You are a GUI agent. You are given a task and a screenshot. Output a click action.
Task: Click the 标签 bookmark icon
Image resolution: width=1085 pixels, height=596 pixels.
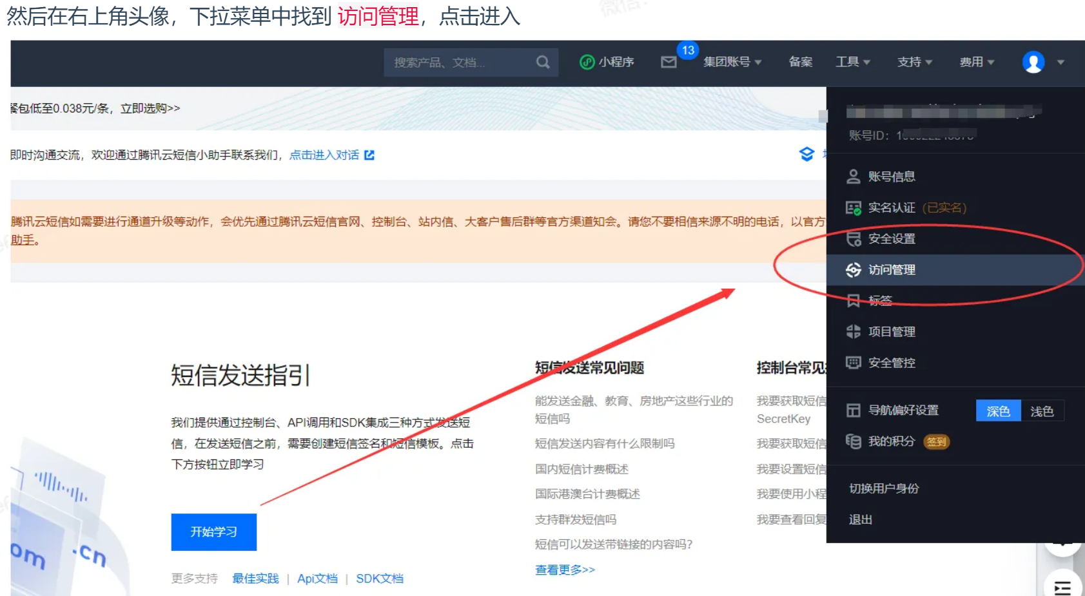click(x=854, y=301)
